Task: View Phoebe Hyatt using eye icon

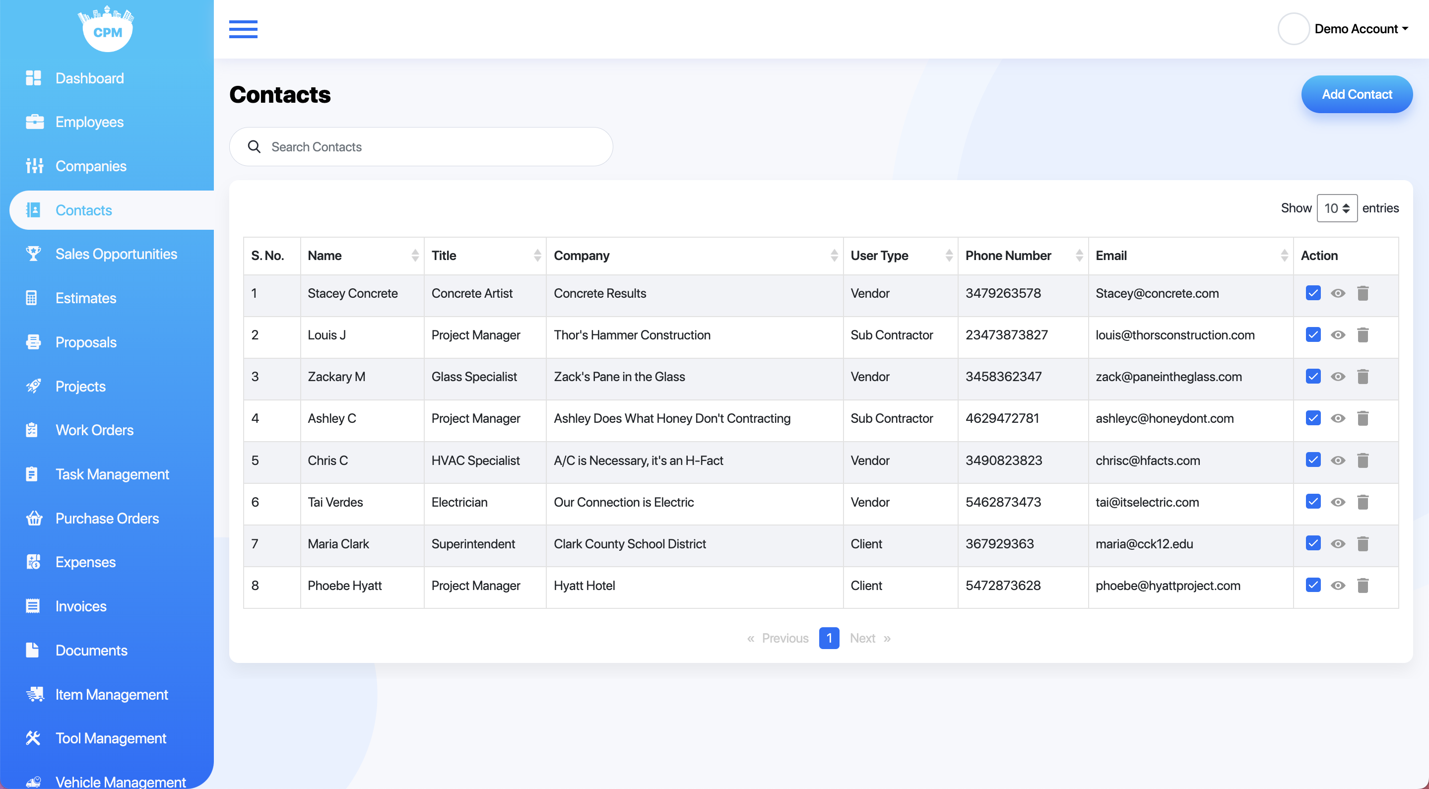Action: (x=1338, y=586)
